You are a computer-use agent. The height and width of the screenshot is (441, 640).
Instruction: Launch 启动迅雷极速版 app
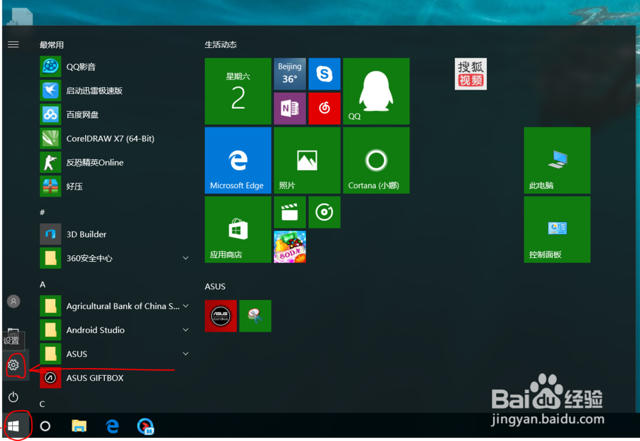[115, 91]
